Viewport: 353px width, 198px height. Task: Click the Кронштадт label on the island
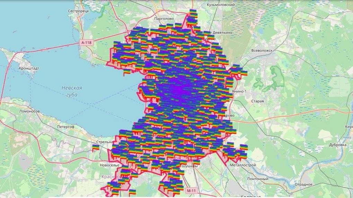29,68
